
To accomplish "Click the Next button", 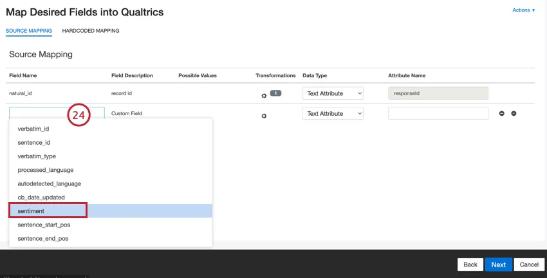I will click(x=499, y=264).
